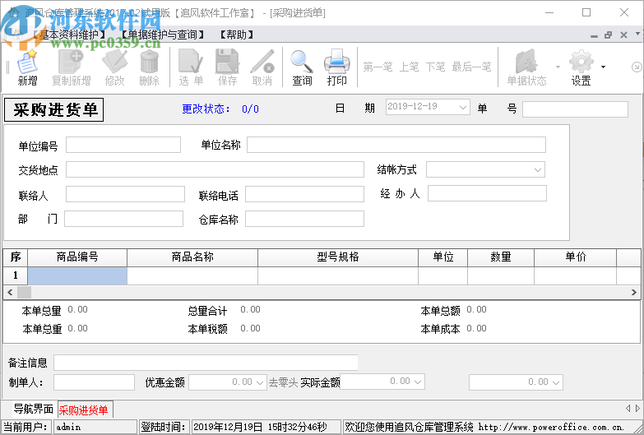
Task: Open the 结帐方式 dropdown
Action: click(538, 169)
